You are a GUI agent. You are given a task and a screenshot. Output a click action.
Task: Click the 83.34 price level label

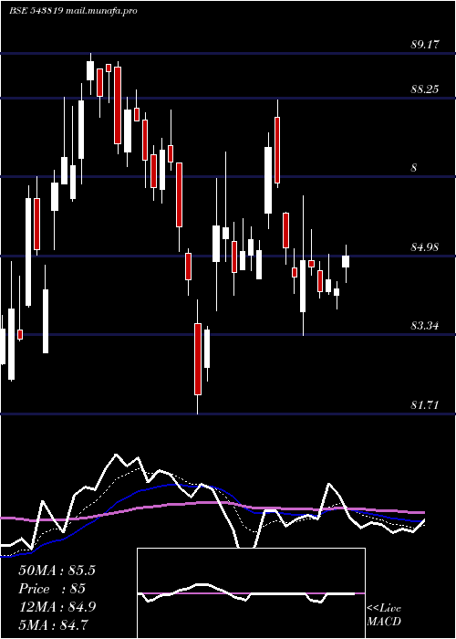[425, 326]
